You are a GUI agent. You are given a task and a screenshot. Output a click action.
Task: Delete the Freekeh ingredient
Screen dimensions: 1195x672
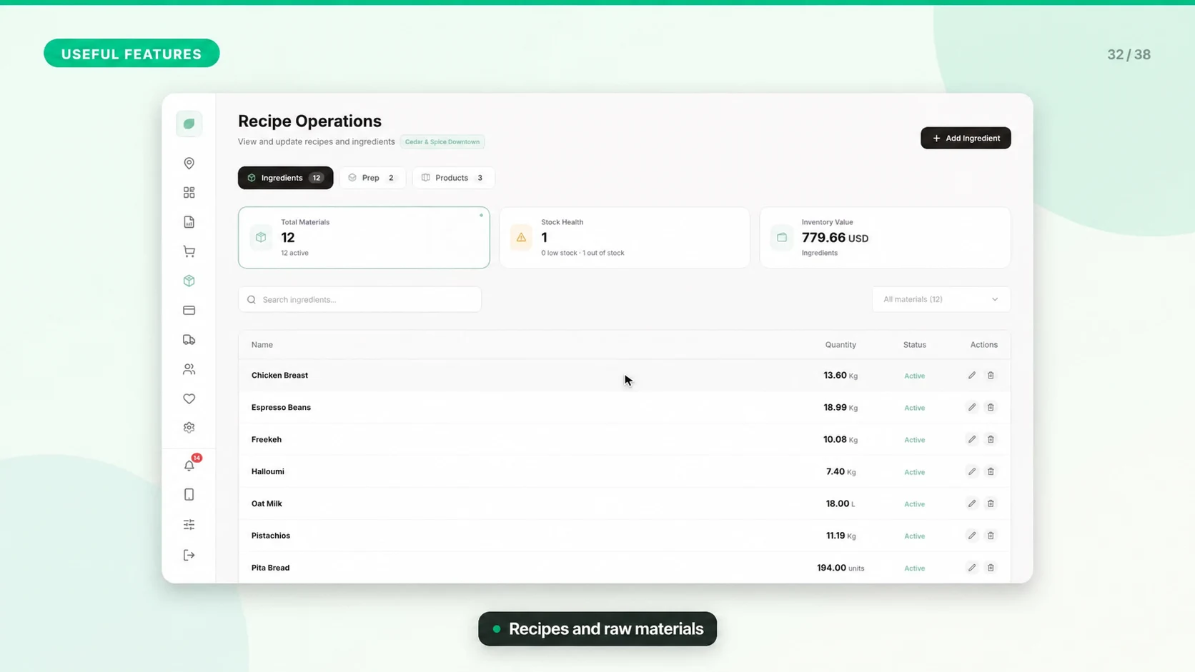tap(991, 439)
